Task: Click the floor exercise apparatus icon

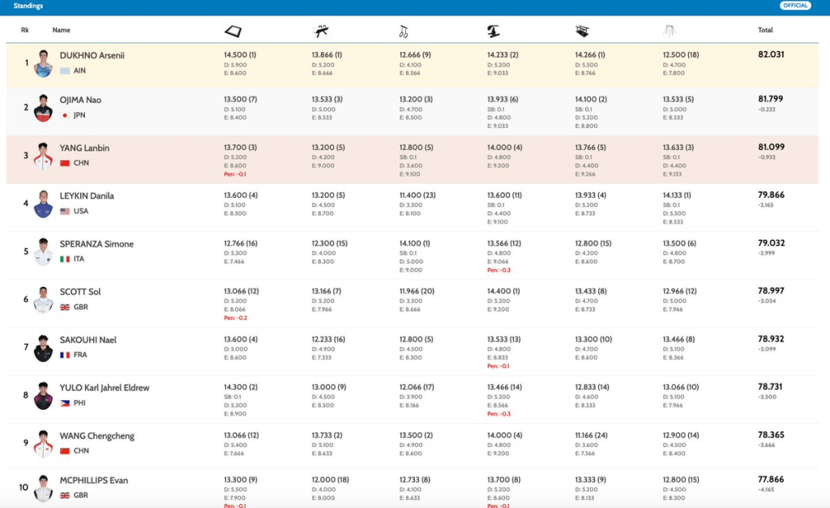Action: click(x=233, y=32)
